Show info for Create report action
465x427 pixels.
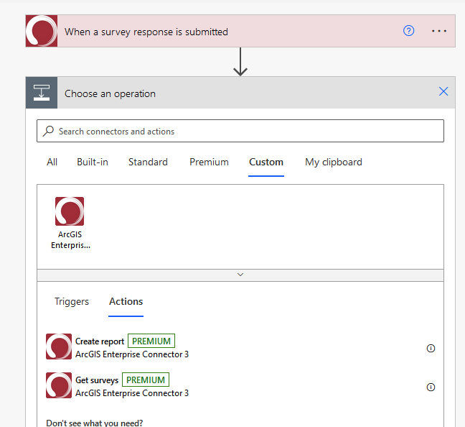pyautogui.click(x=431, y=348)
